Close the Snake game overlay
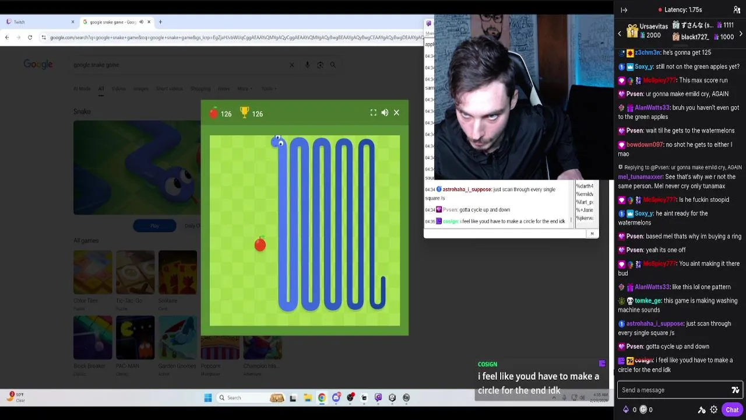 [396, 113]
